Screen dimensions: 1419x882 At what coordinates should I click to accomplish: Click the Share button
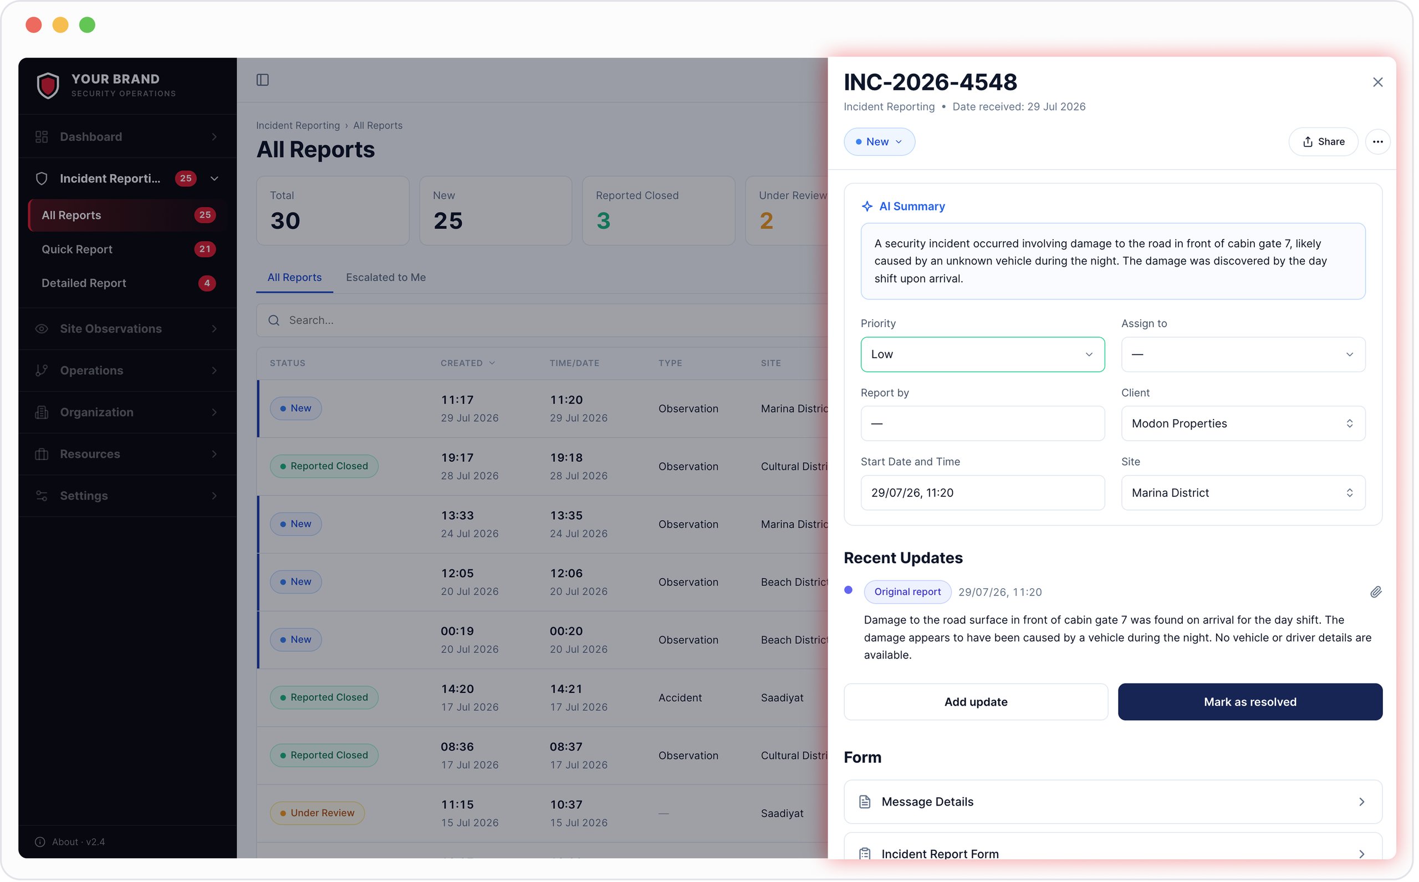click(1323, 142)
